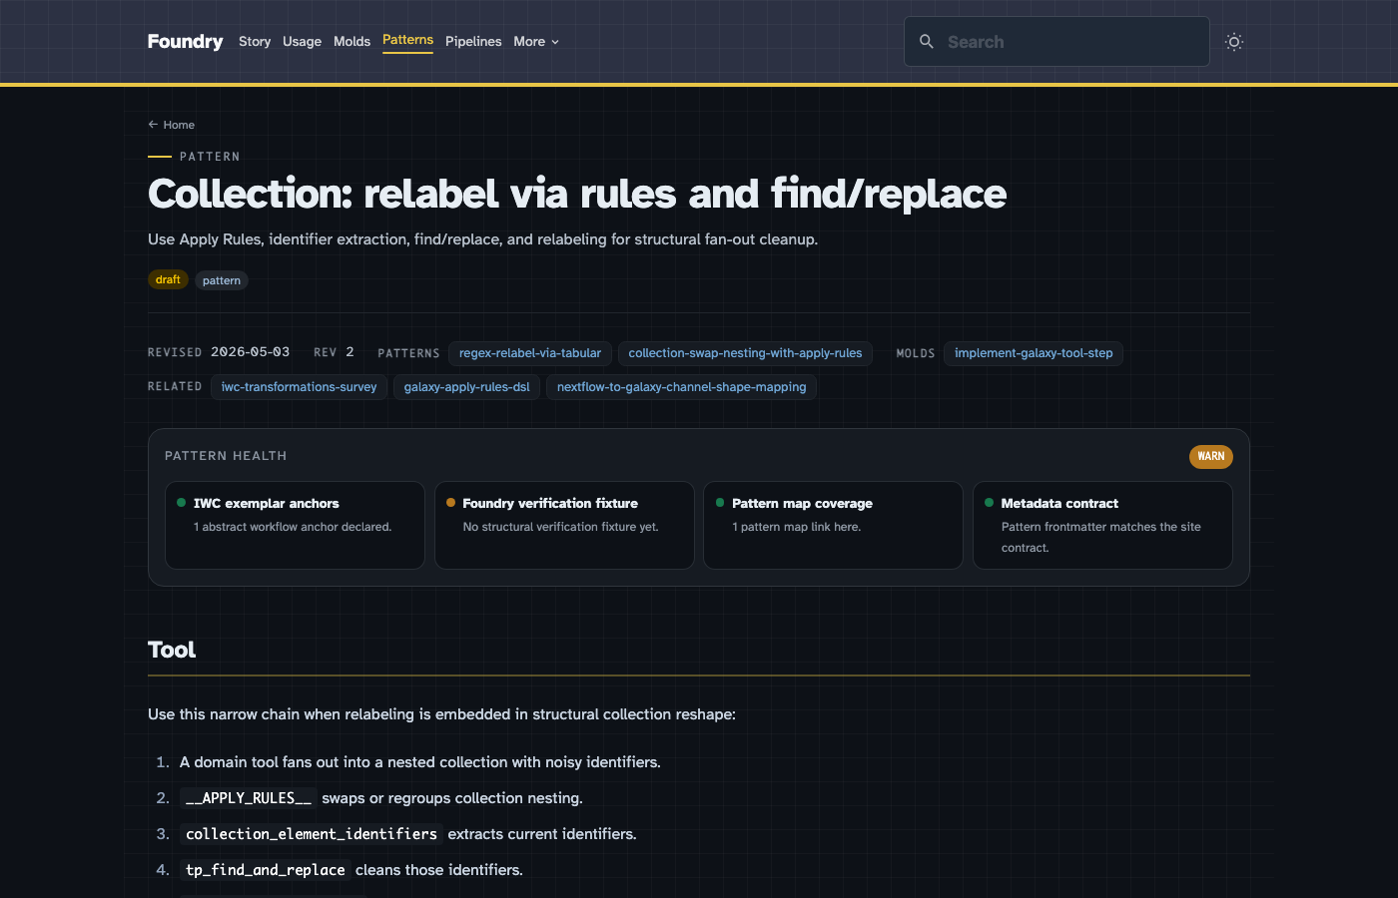Screen dimensions: 1398x898
Task: Select the Pattern map coverage card
Action: (x=833, y=525)
